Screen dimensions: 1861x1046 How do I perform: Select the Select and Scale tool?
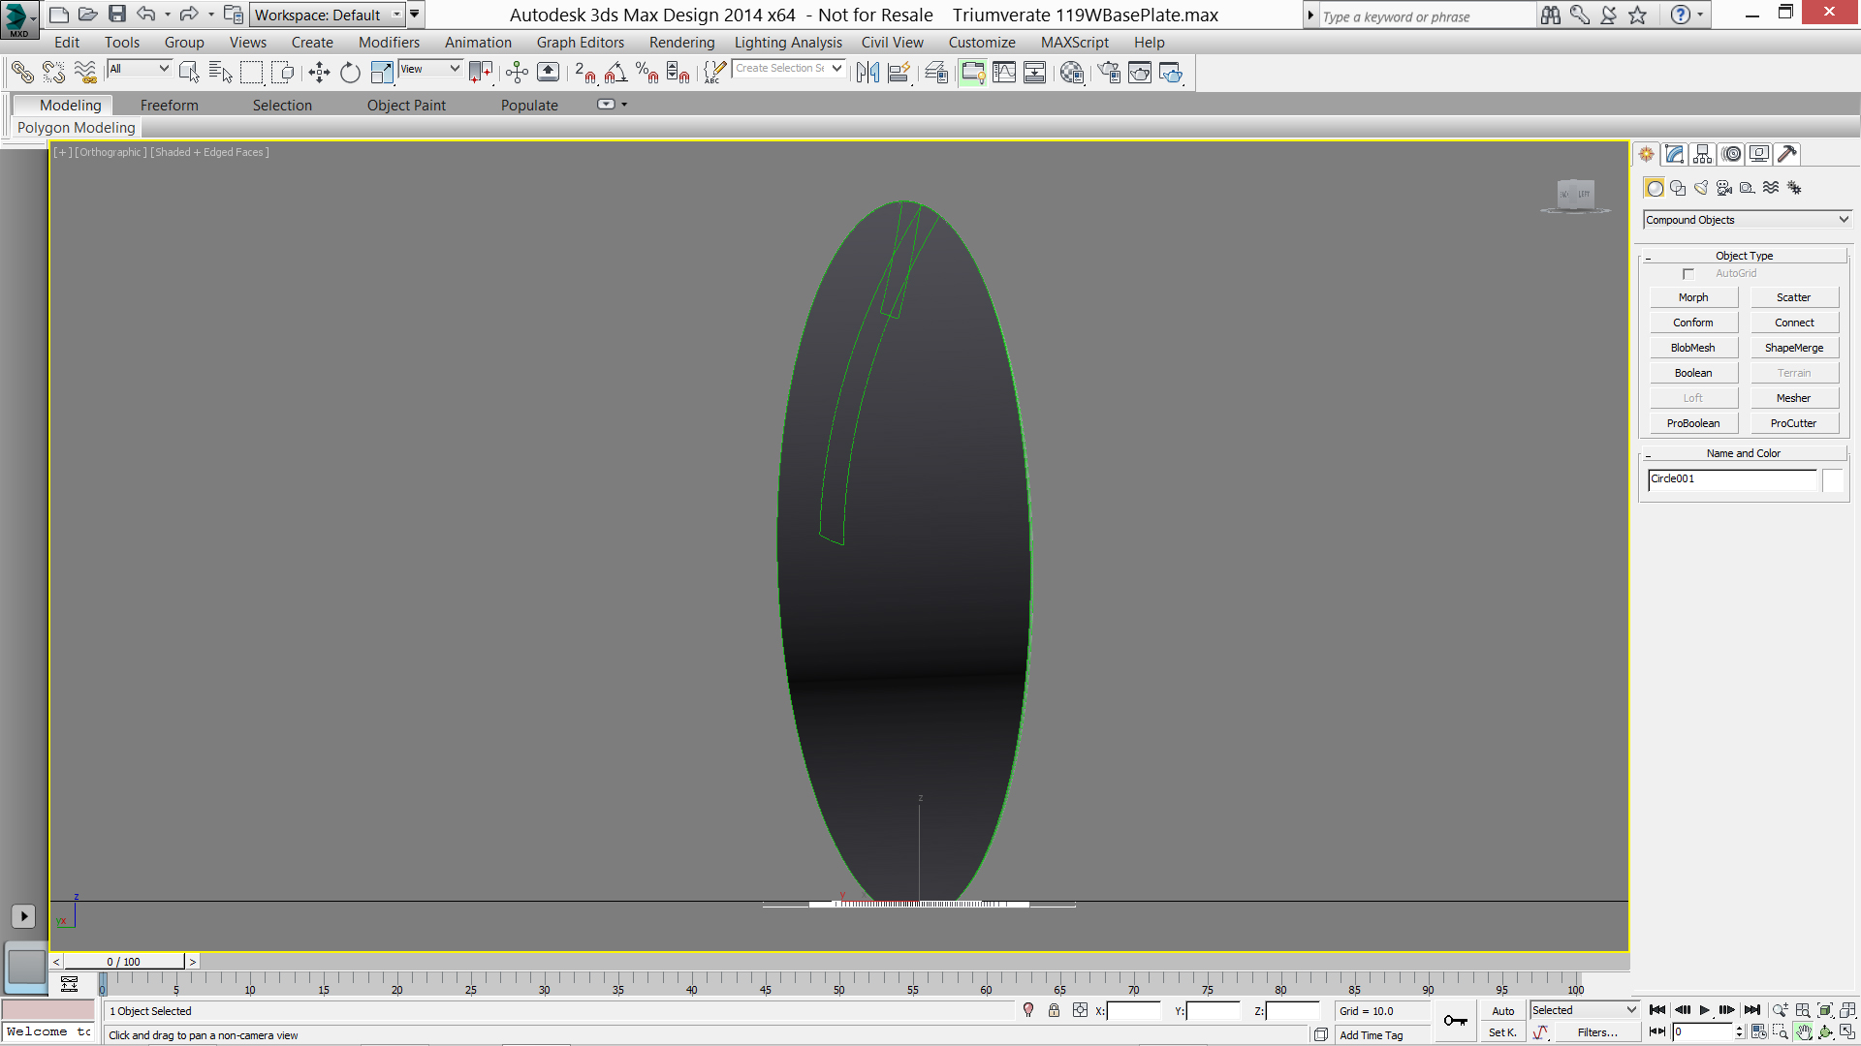382,73
